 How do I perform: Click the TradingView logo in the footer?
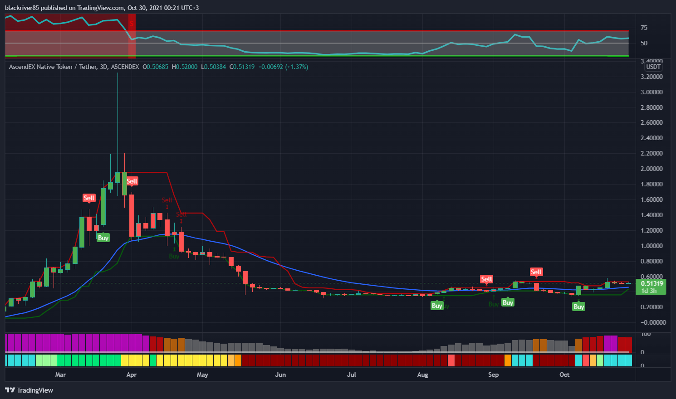pos(29,390)
